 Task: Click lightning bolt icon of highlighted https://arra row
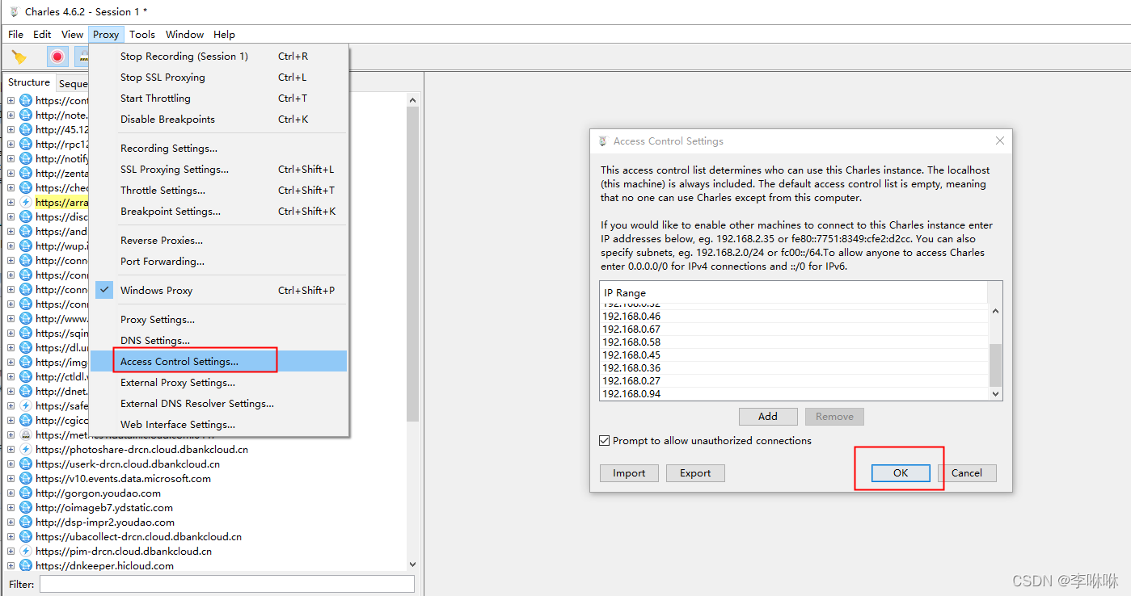point(25,203)
